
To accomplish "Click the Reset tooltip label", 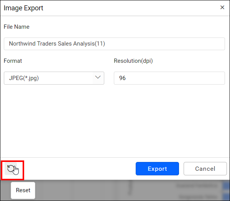I will point(23,190).
